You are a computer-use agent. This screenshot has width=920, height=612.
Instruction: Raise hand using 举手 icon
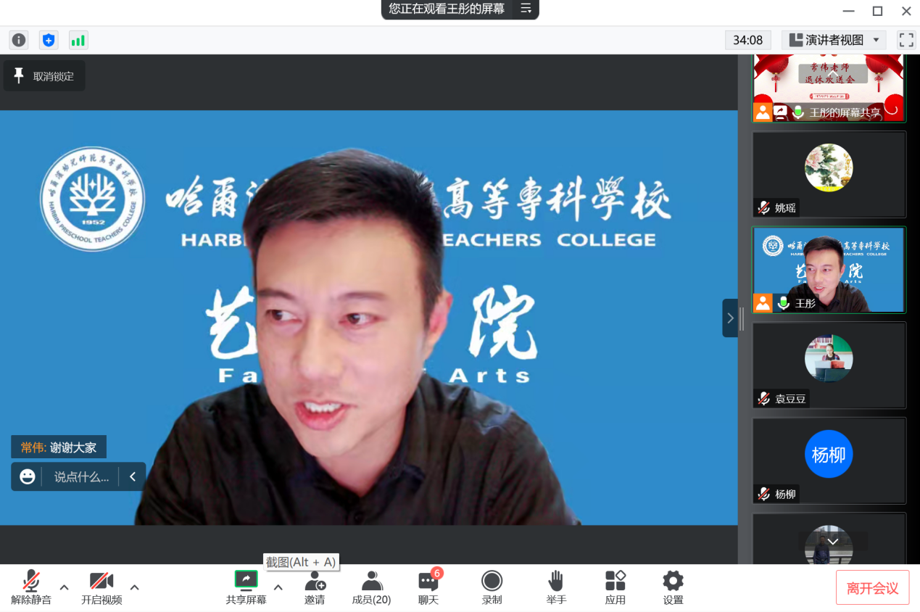pyautogui.click(x=556, y=587)
